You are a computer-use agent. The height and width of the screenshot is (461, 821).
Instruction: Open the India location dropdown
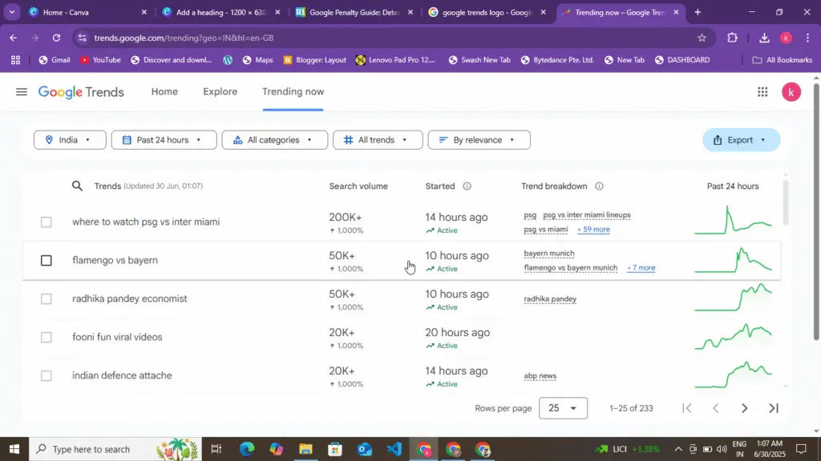pos(70,140)
